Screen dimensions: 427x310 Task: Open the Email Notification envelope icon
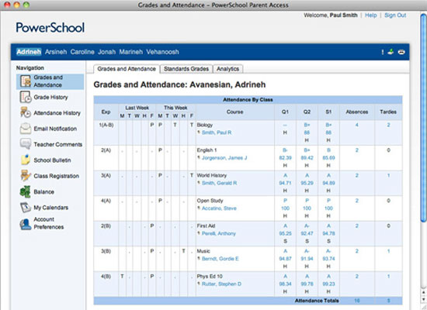coord(26,129)
